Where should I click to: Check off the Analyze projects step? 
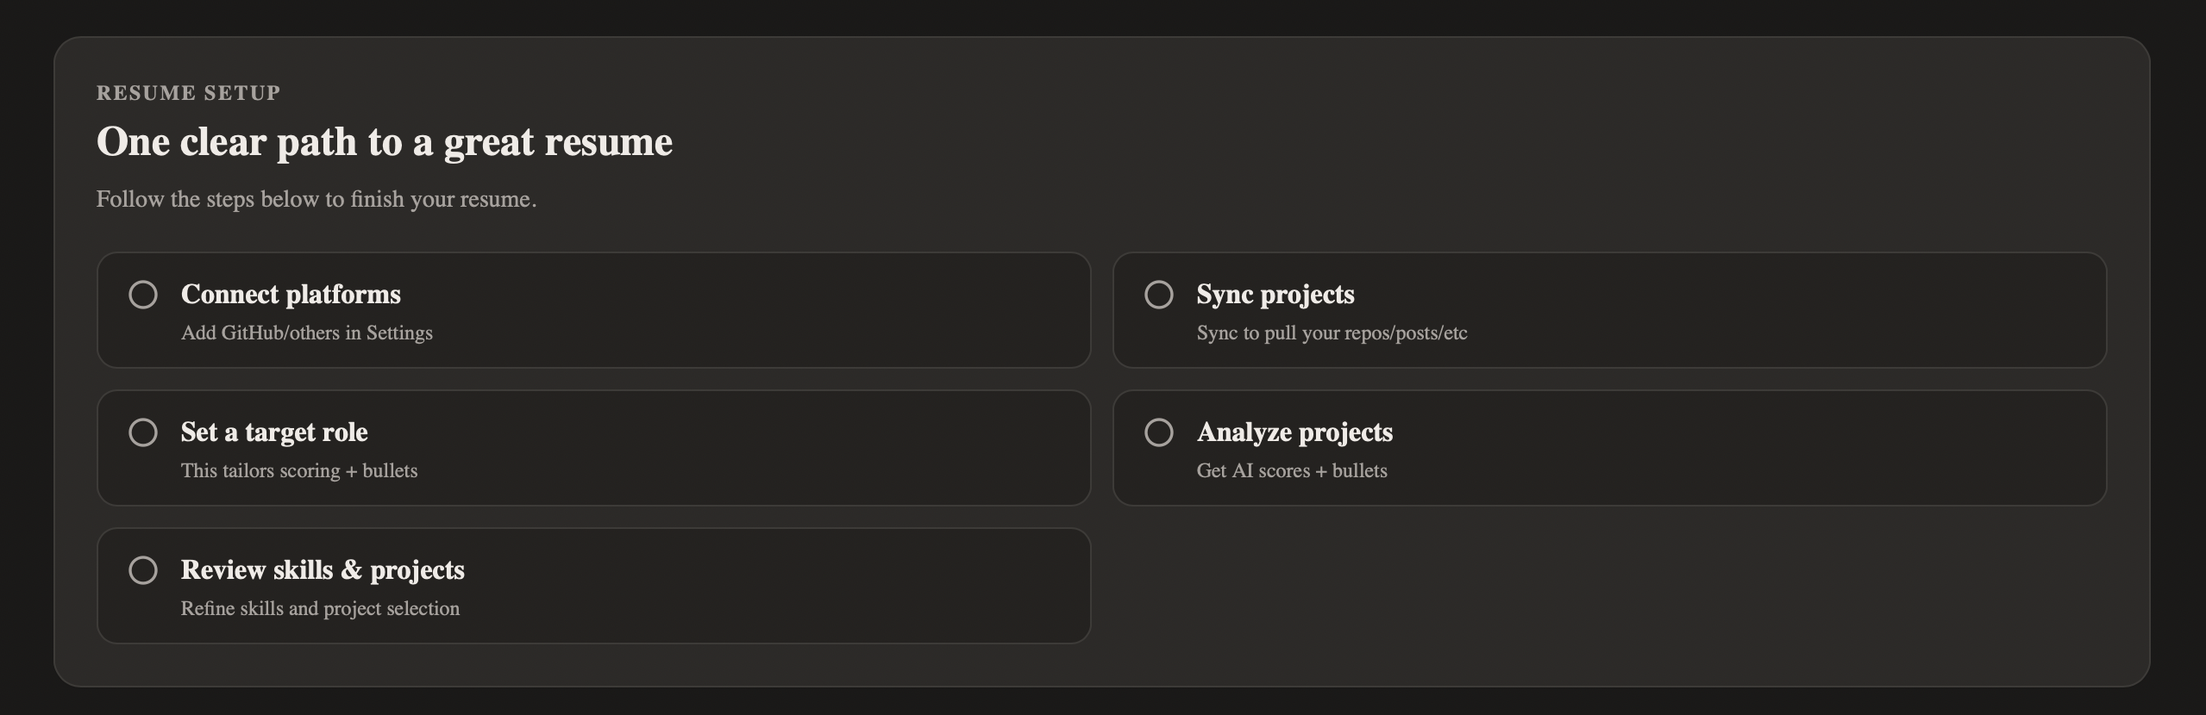point(1160,432)
